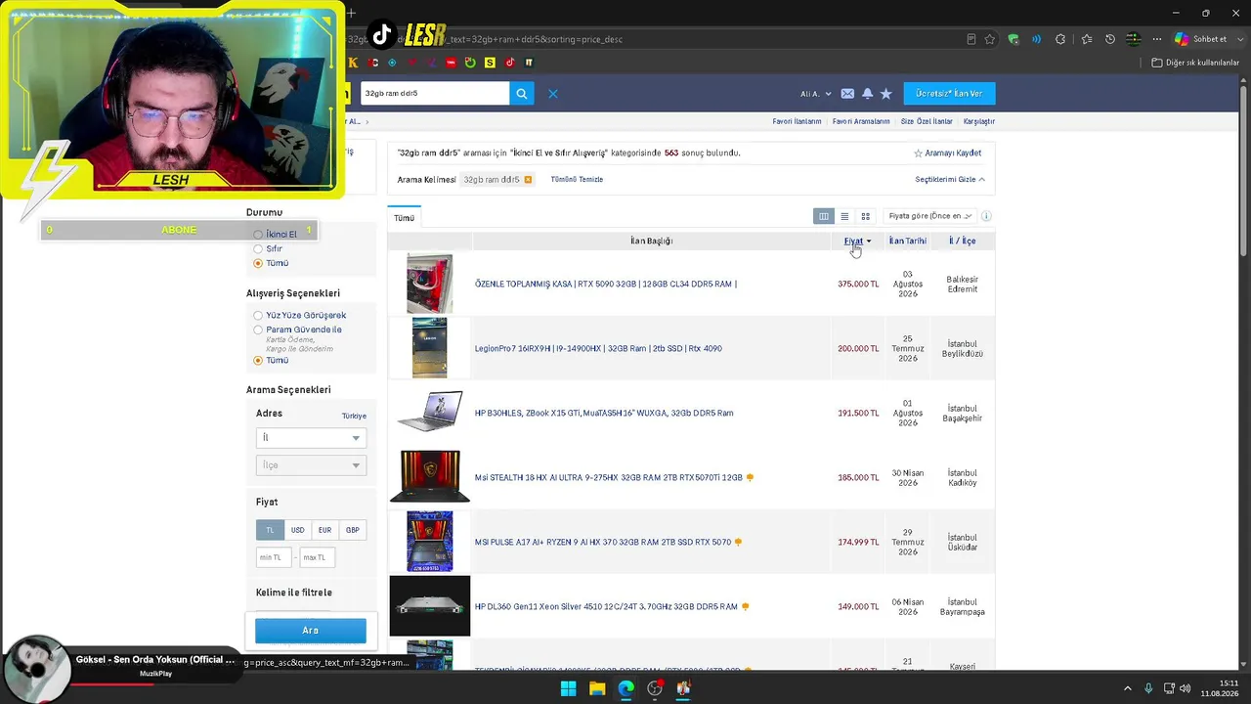Click the microphone icon in system tray
Viewport: 1251px width, 704px height.
[1148, 688]
